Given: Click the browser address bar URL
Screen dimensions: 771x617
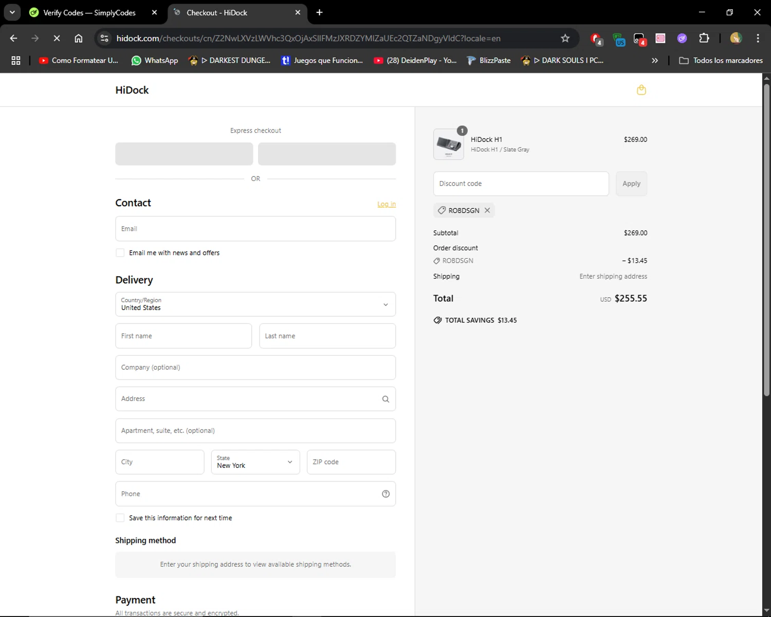Looking at the screenshot, I should tap(308, 38).
